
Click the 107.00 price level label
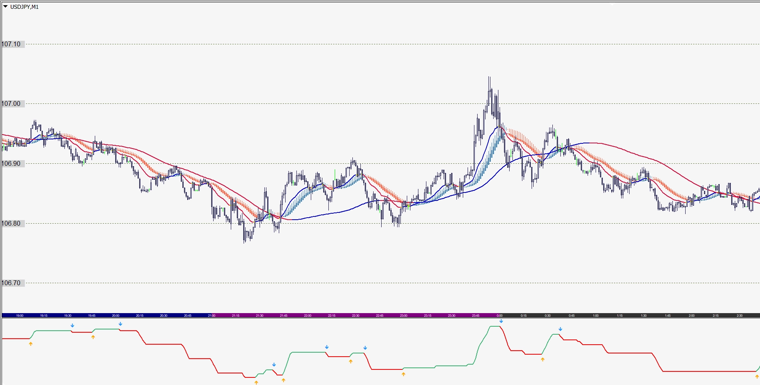pos(11,103)
